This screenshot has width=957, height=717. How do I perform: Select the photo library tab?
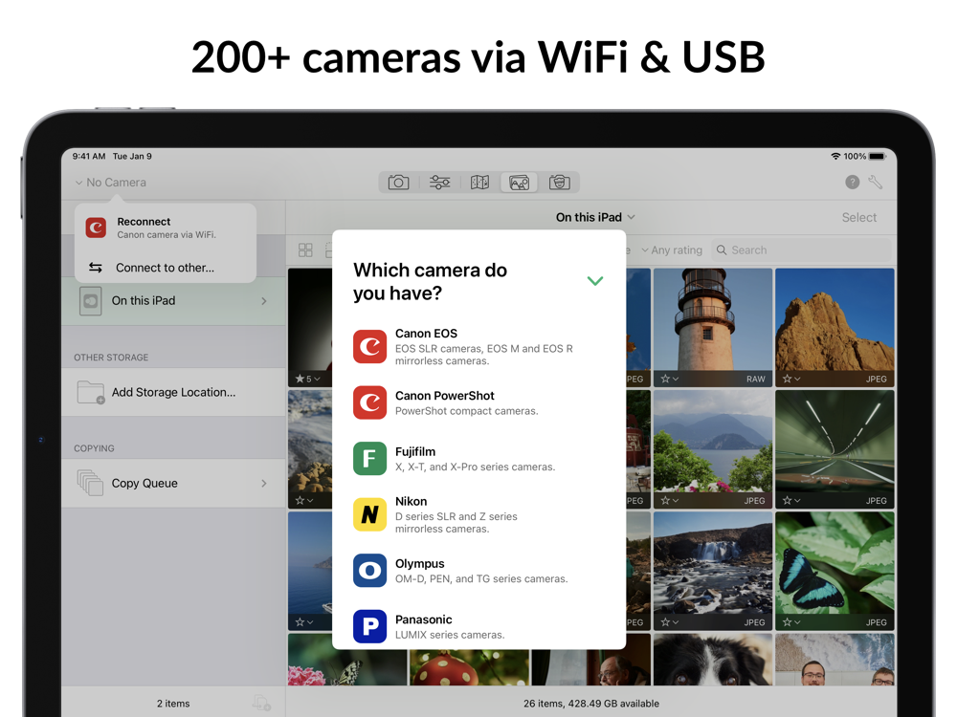tap(520, 183)
